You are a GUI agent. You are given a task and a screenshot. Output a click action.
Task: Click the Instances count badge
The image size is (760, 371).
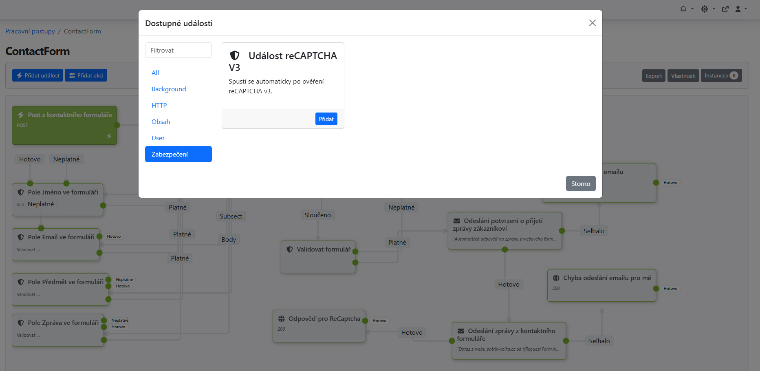pos(734,75)
